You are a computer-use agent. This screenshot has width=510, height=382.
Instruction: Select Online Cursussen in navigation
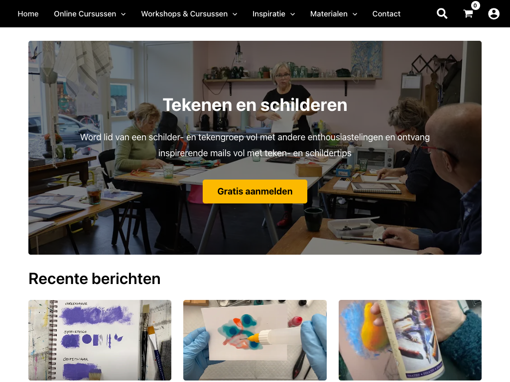coord(85,13)
